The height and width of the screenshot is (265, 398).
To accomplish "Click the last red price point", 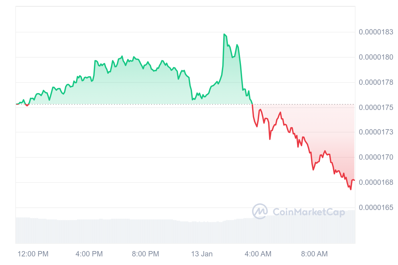I will [x=354, y=180].
